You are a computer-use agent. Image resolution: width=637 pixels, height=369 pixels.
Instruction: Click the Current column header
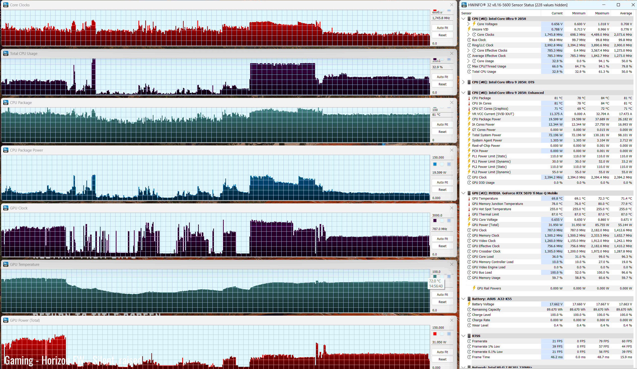click(553, 13)
